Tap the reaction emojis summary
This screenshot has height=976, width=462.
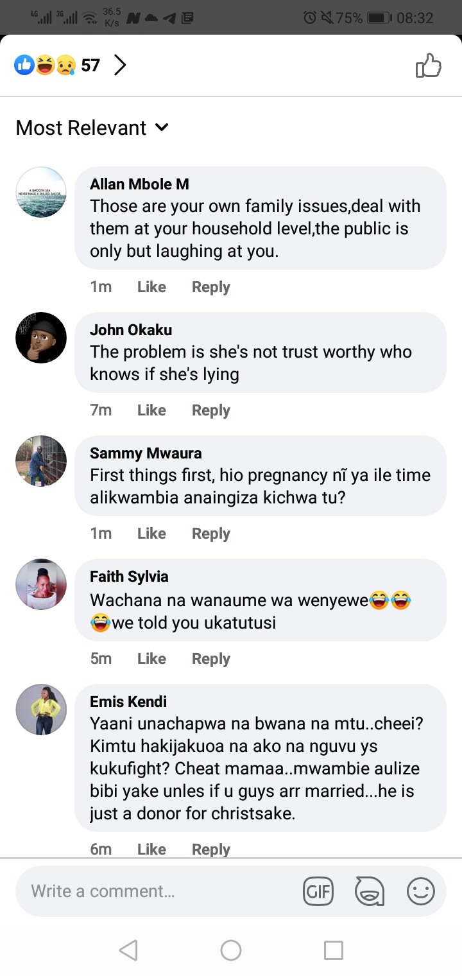click(45, 65)
